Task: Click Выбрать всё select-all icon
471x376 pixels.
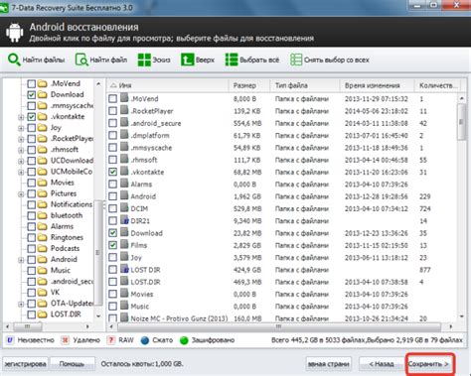Action: point(232,60)
